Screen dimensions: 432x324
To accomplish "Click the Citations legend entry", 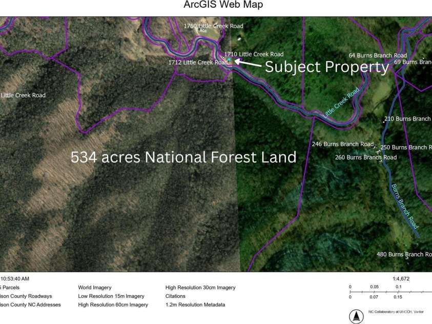I will coord(175,296).
